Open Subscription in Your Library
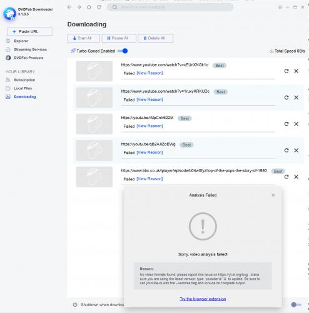Viewport: 309px width, 313px height. (x=21, y=80)
